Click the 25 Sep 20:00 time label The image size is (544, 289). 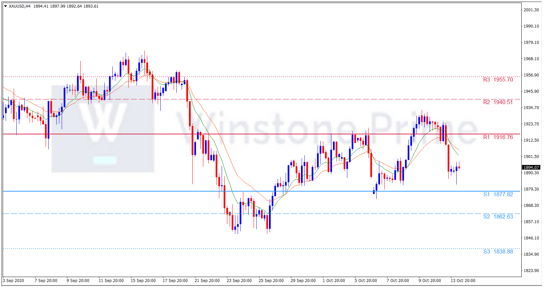pyautogui.click(x=271, y=281)
